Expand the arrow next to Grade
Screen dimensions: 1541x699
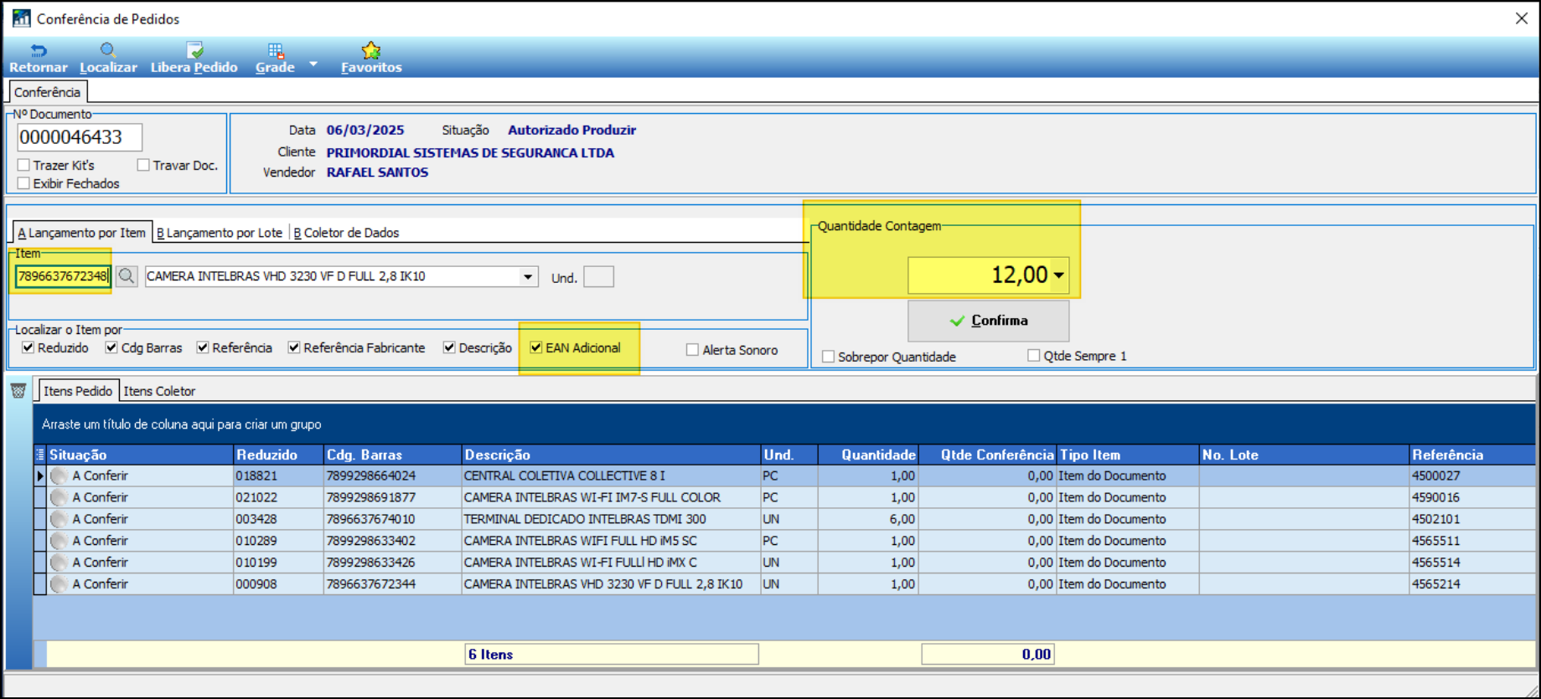313,64
